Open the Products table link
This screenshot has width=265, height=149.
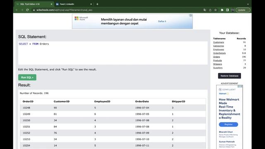(217, 60)
